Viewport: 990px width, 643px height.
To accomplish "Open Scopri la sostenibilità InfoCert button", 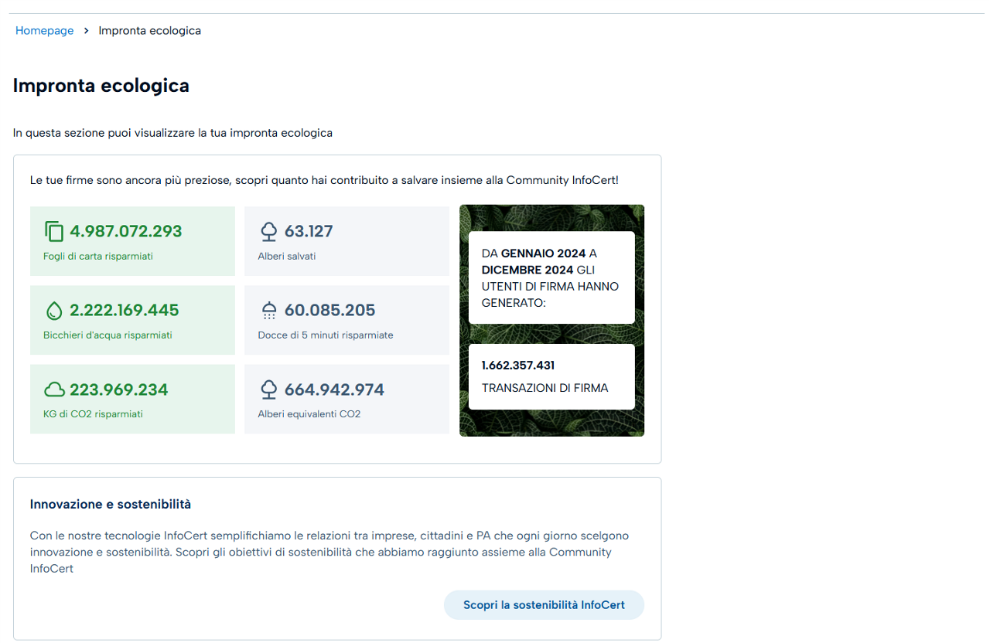I will click(x=544, y=605).
